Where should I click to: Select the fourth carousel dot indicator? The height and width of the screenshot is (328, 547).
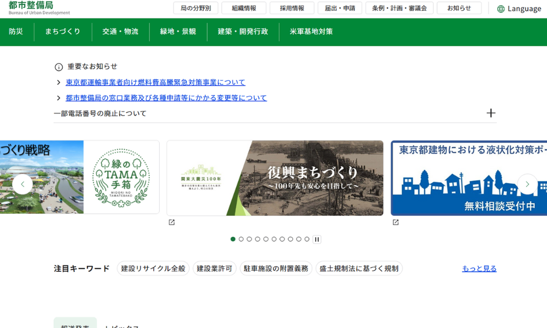coord(258,239)
